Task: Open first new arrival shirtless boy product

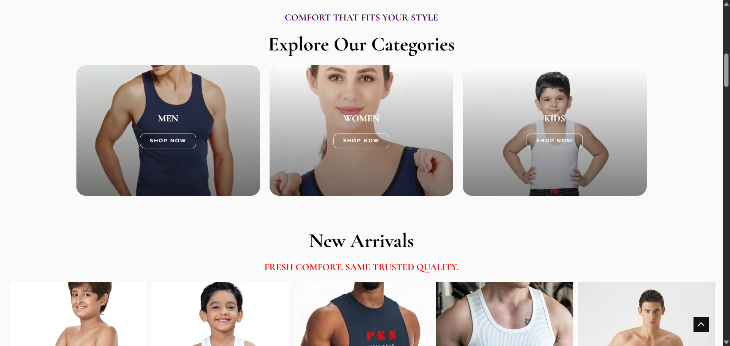Action: click(x=78, y=314)
